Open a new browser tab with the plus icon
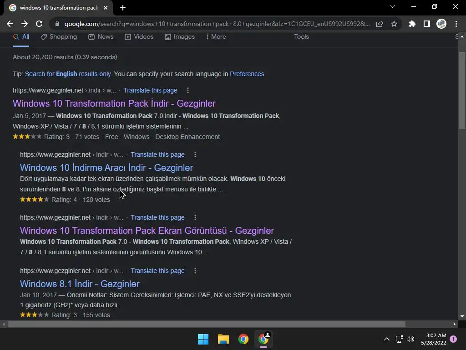466x350 pixels. pyautogui.click(x=123, y=8)
